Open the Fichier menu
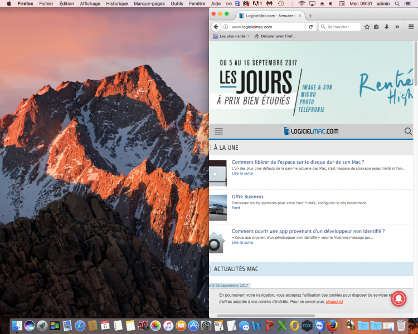 [x=46, y=3]
